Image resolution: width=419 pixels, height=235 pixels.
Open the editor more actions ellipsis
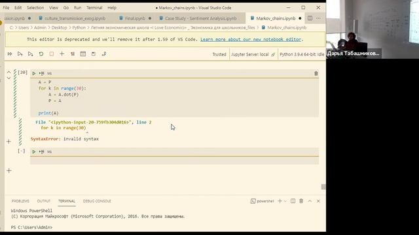click(318, 18)
